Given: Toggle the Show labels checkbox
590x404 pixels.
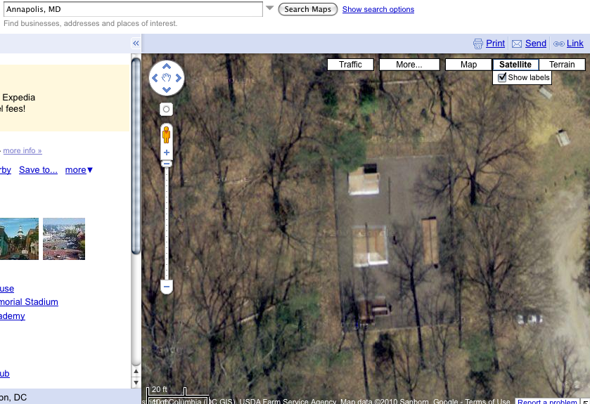Looking at the screenshot, I should [502, 78].
